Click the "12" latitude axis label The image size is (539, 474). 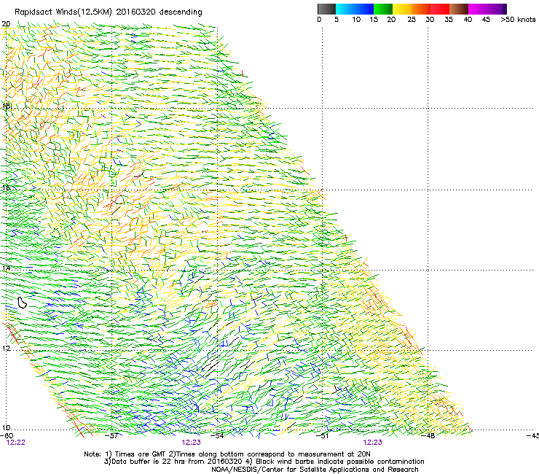coord(6,348)
